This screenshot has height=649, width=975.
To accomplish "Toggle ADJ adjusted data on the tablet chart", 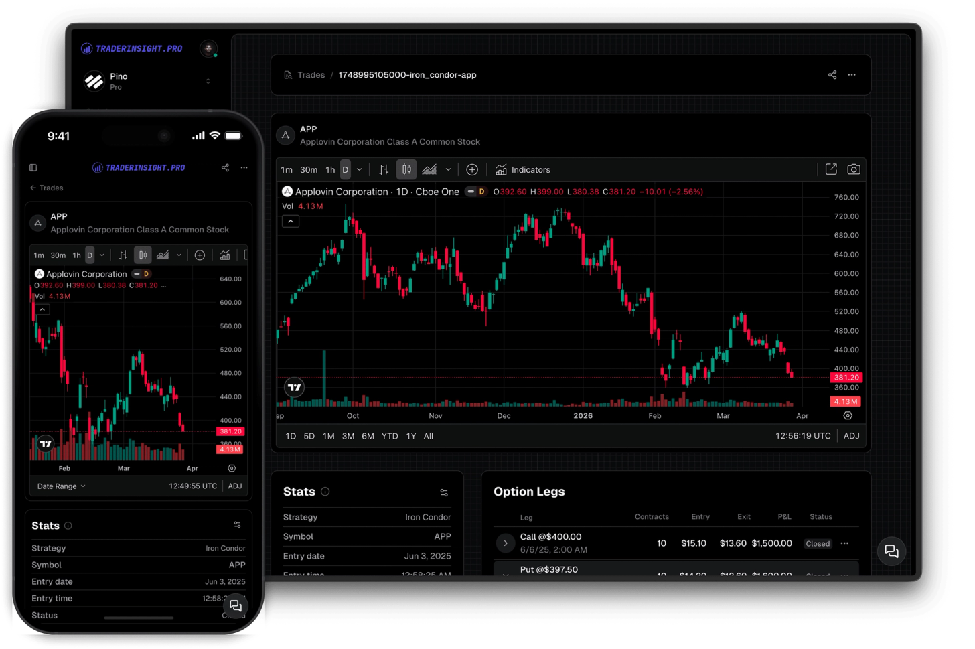I will tap(851, 435).
